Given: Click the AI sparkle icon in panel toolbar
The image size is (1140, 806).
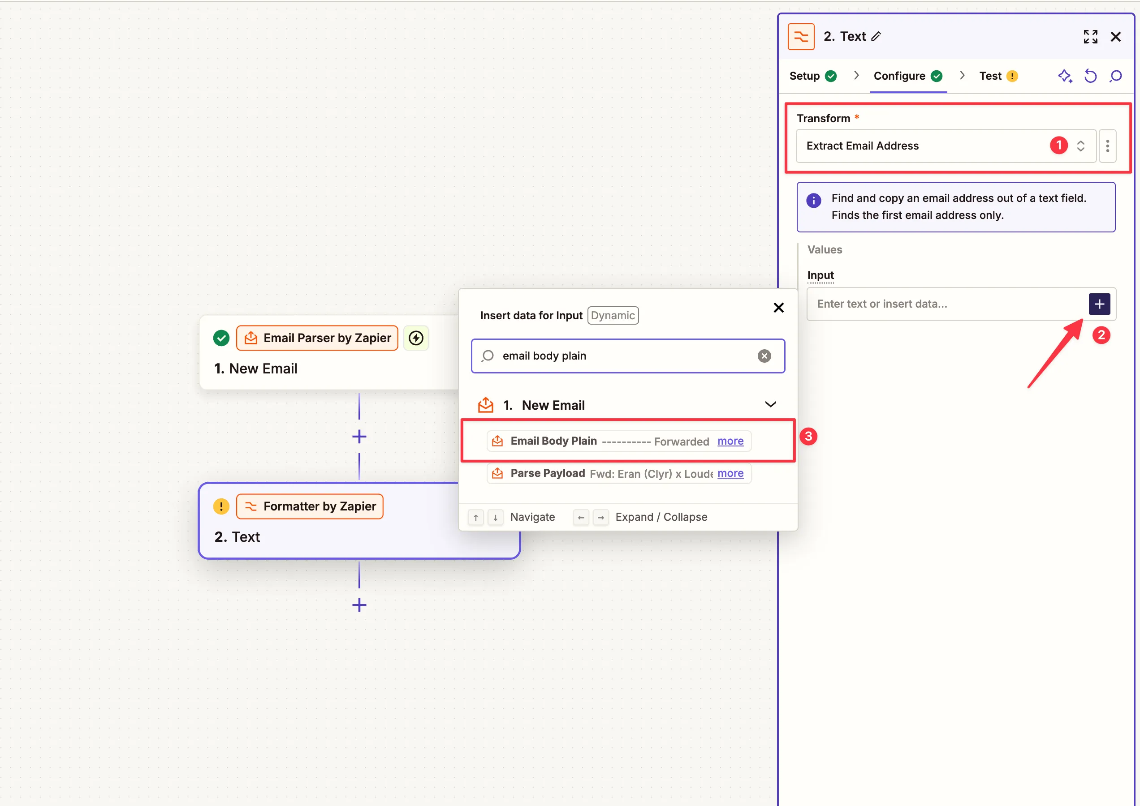Looking at the screenshot, I should [x=1065, y=76].
